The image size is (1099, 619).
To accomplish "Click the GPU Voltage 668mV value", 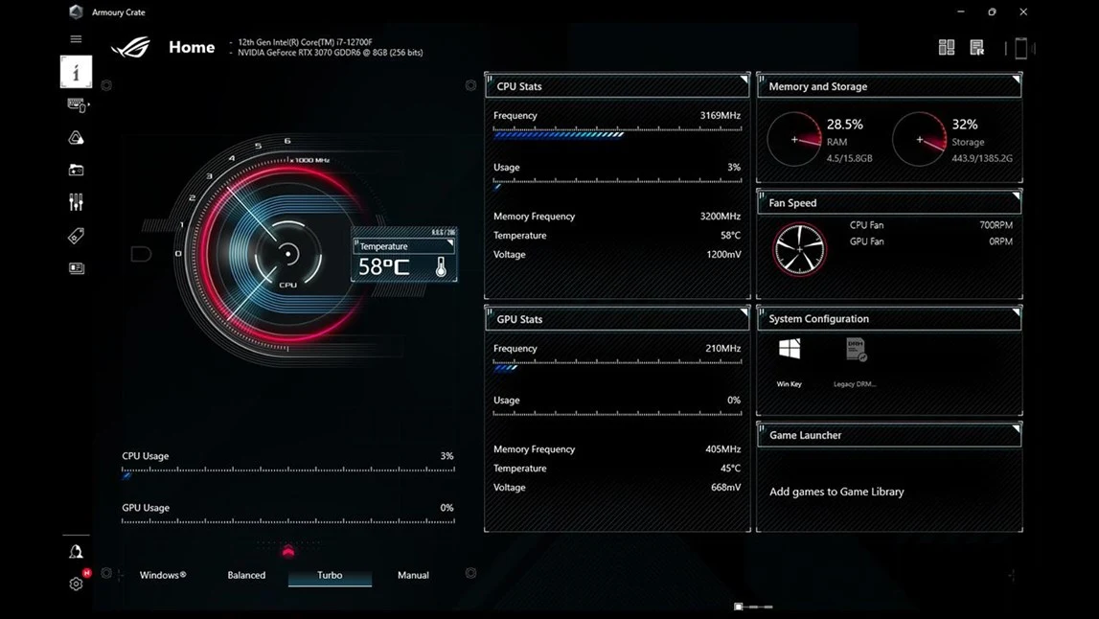I will (725, 487).
